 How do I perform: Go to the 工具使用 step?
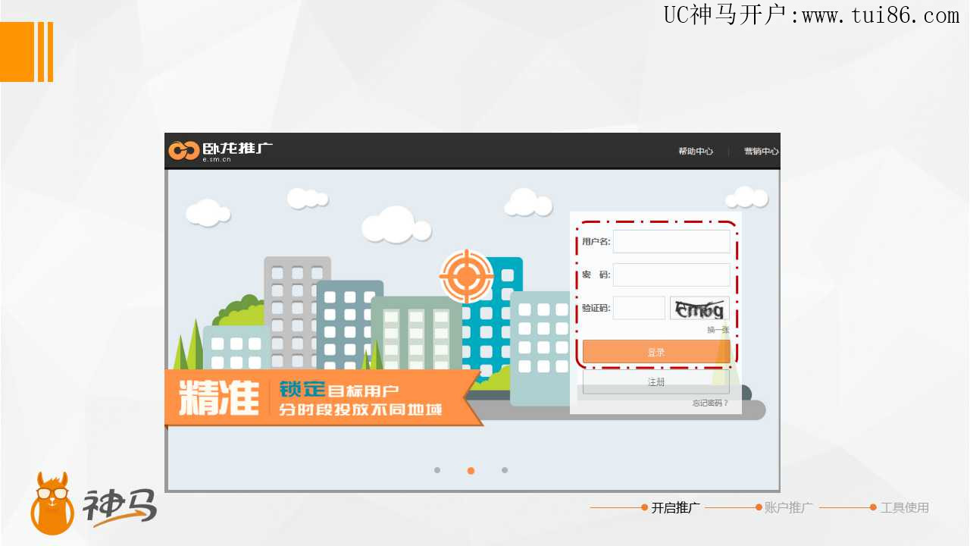pos(904,508)
